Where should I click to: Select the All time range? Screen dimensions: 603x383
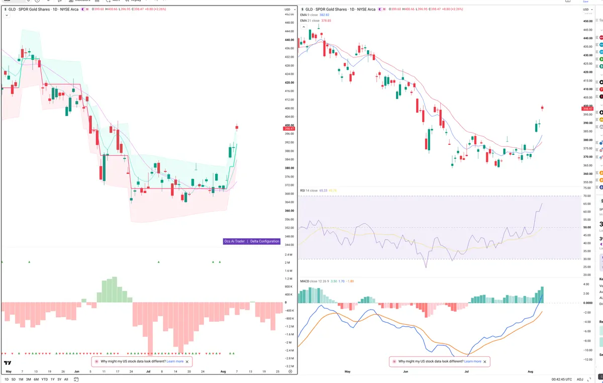66,379
